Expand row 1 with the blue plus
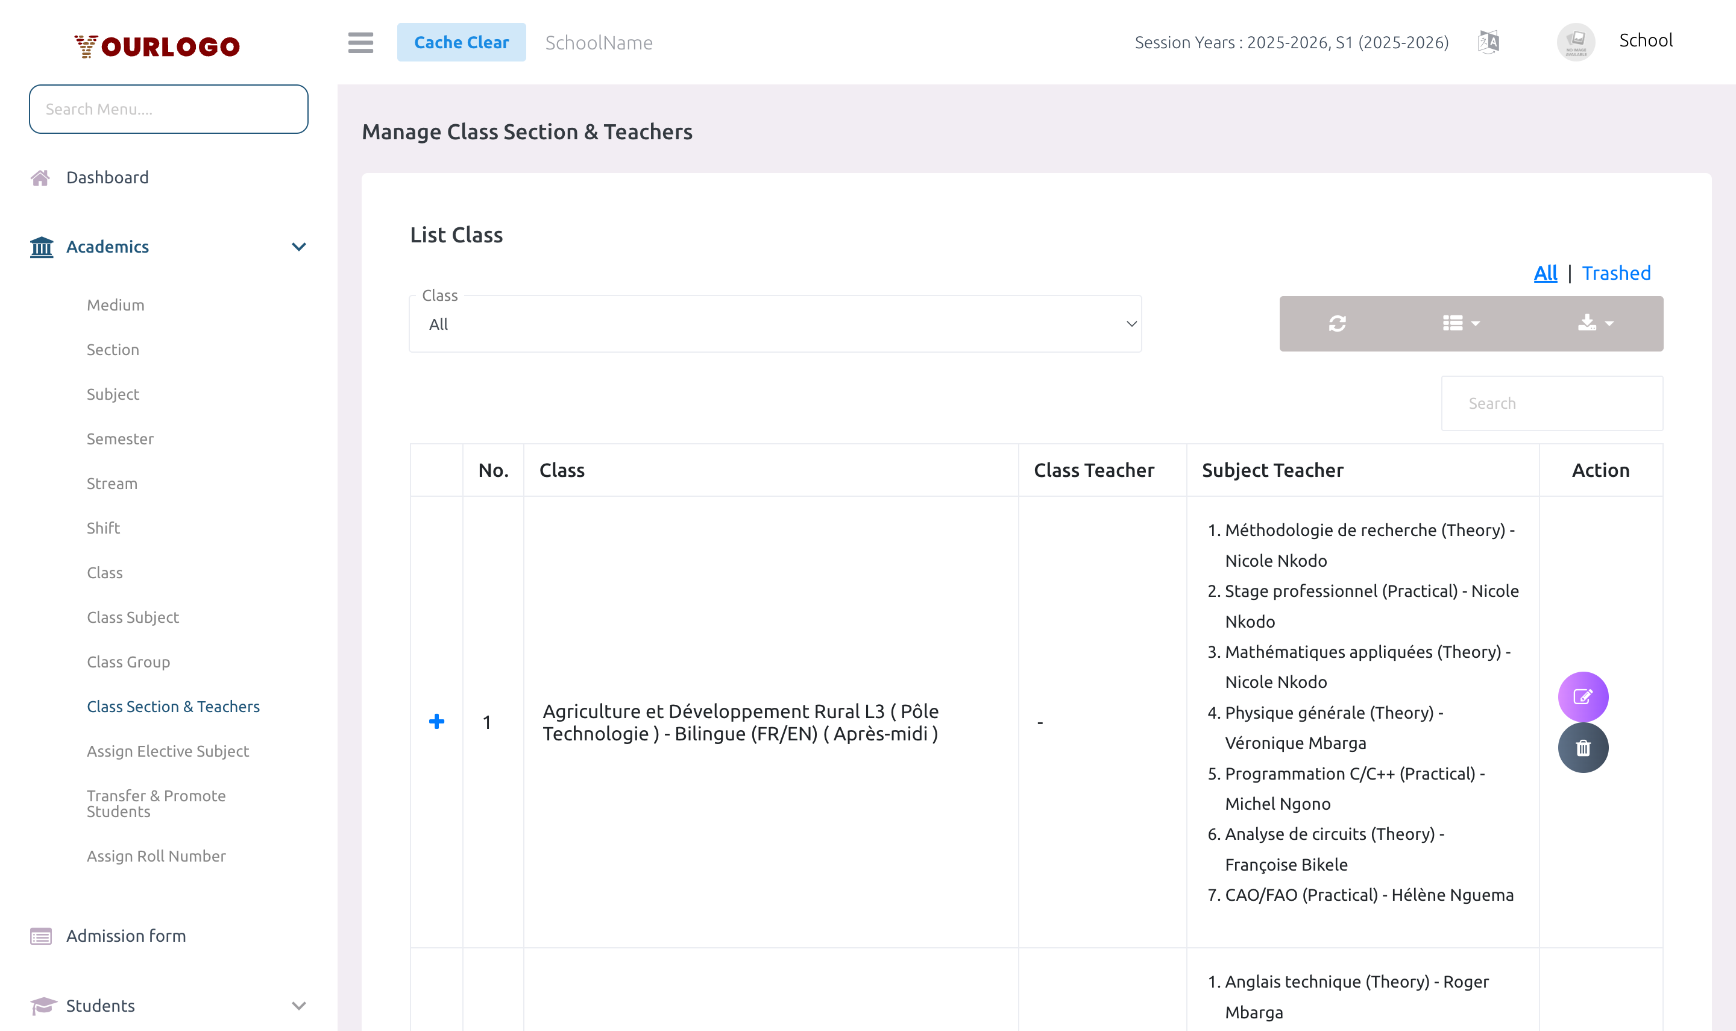The image size is (1736, 1031). point(436,722)
